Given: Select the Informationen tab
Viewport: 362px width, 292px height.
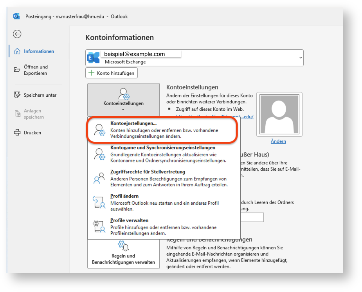Looking at the screenshot, I should (39, 51).
